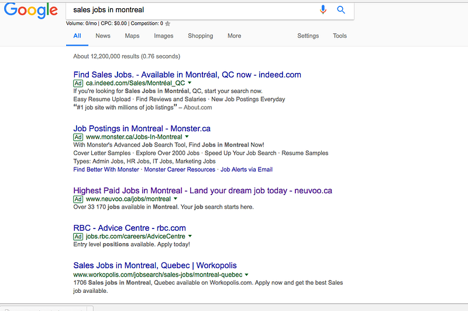Open RBC Advice Centre link
This screenshot has width=468, height=311.
(129, 228)
